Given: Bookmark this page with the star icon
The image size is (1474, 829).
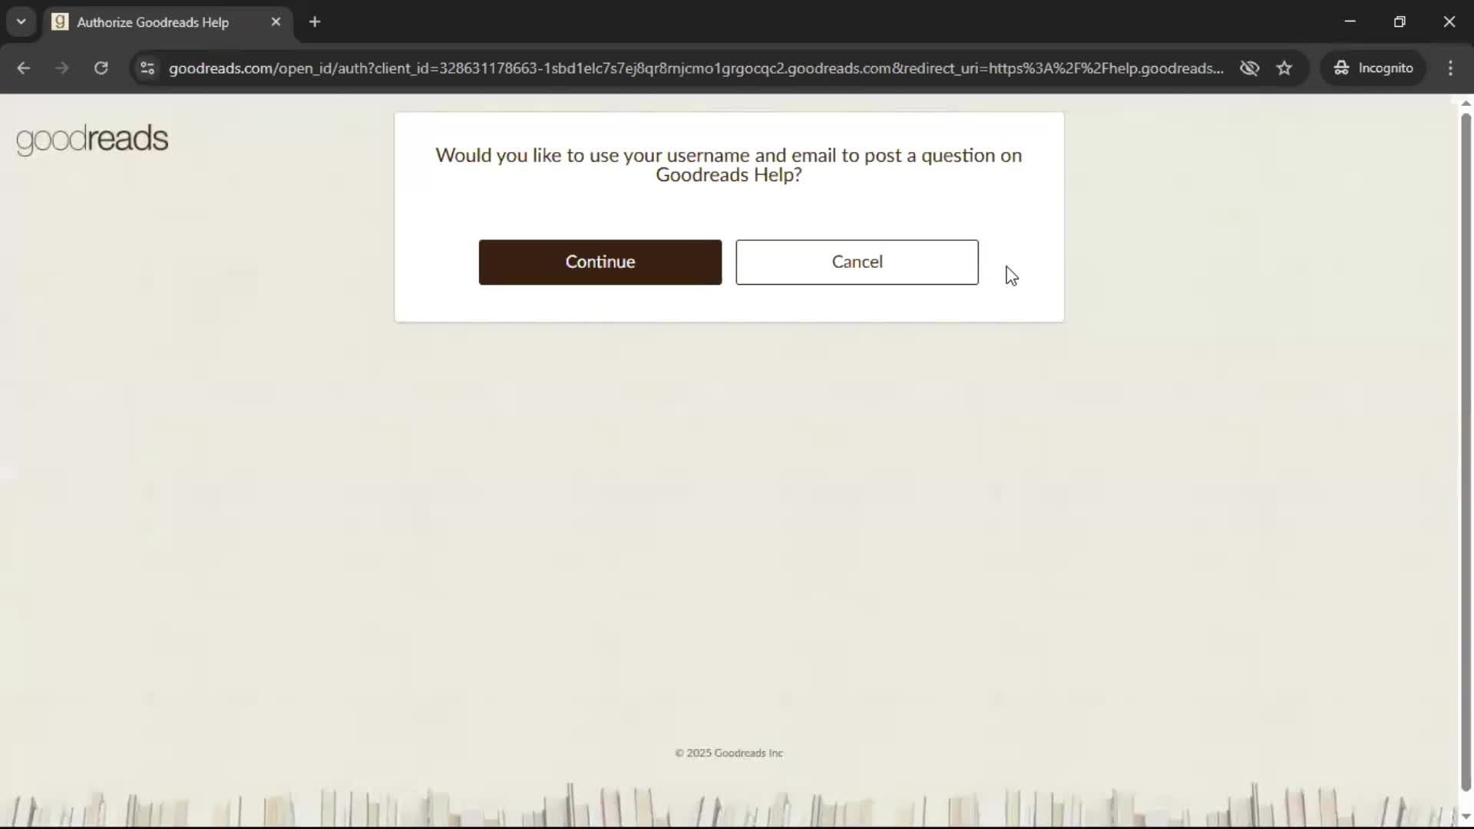Looking at the screenshot, I should coord(1284,68).
